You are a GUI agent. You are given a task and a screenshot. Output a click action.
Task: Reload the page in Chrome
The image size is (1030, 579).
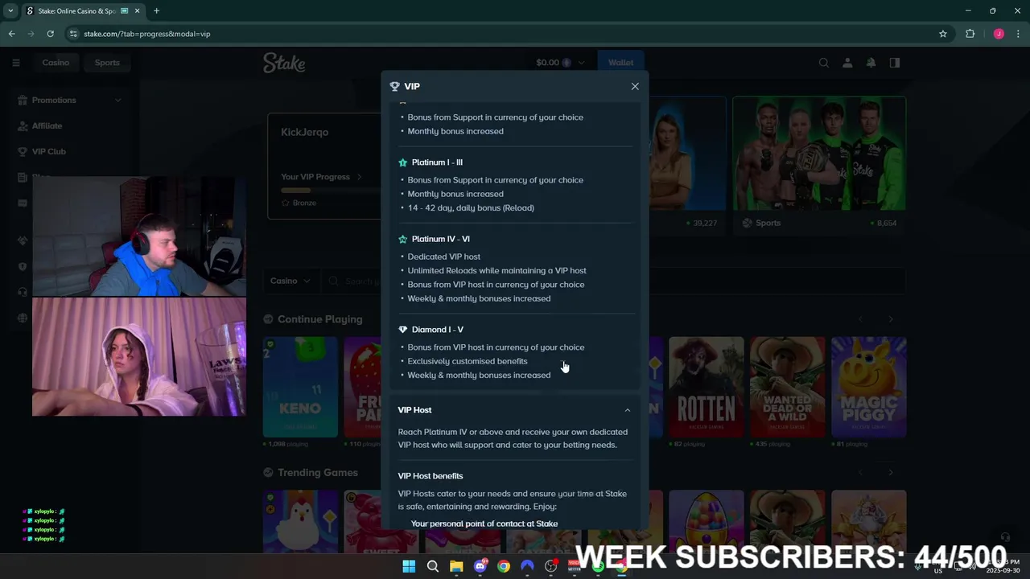click(50, 34)
